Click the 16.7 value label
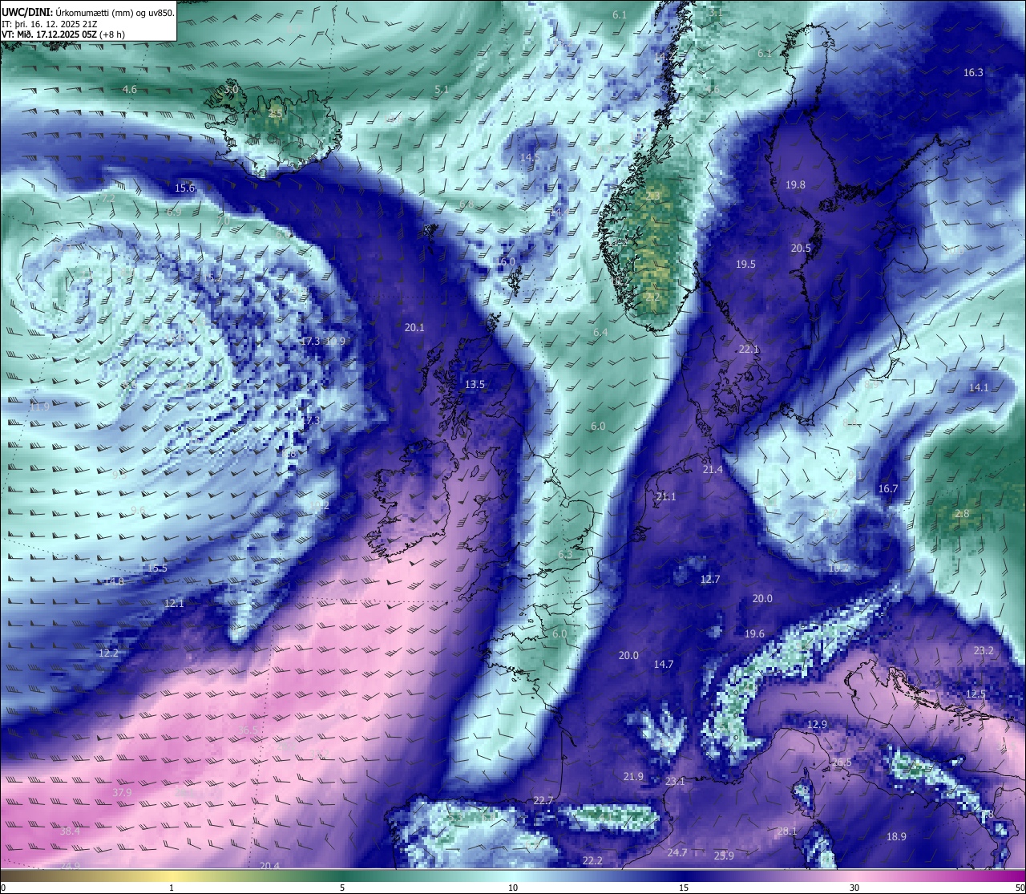Viewport: 1026px width, 894px height. 888,488
